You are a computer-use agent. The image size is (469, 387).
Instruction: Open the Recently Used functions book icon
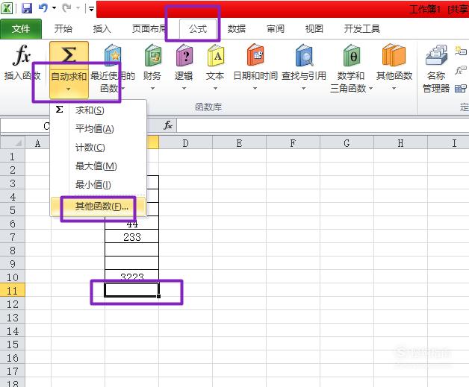point(113,55)
